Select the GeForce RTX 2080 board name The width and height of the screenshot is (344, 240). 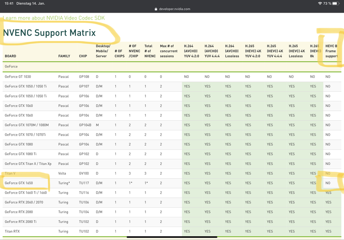pyautogui.click(x=19, y=212)
